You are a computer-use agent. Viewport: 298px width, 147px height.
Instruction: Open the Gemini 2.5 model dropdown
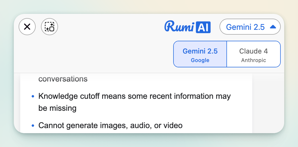pyautogui.click(x=250, y=27)
